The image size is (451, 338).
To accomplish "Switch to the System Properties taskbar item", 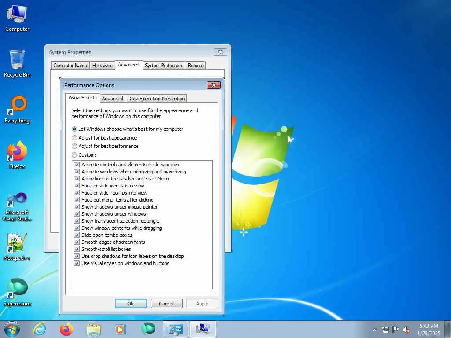I will pos(203,329).
